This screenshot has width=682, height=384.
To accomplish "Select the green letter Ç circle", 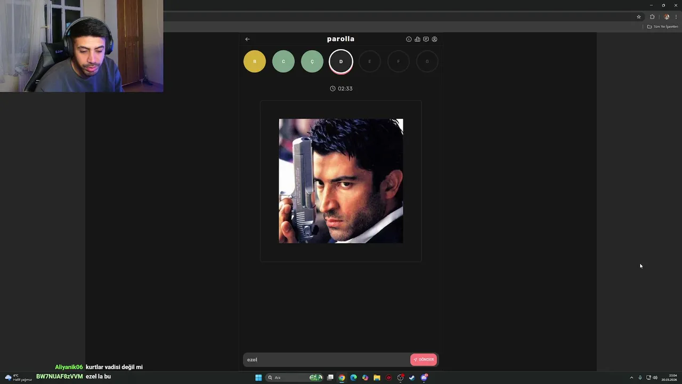I will (x=312, y=61).
